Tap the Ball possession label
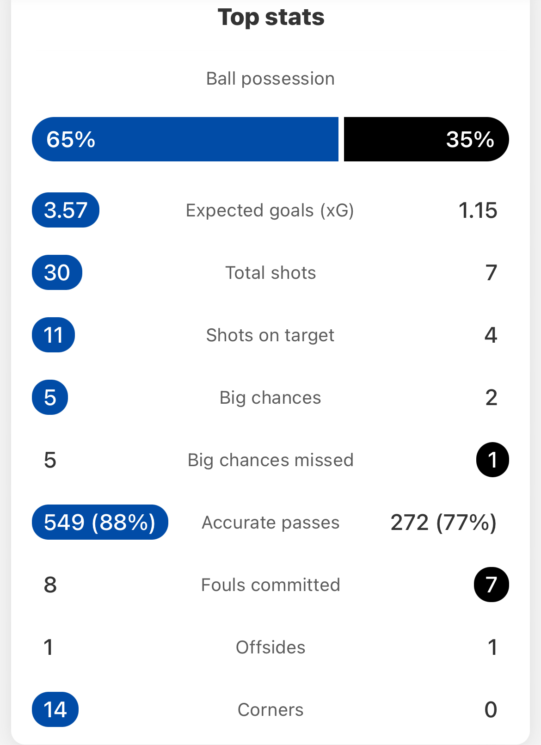This screenshot has width=541, height=745. click(270, 79)
